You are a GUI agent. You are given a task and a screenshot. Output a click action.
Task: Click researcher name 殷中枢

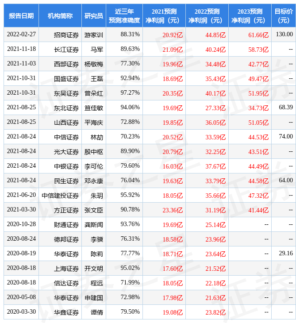[94, 152]
